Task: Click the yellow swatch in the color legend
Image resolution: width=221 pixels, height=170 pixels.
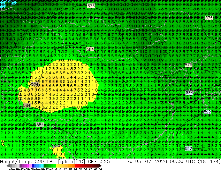Action: point(57,166)
